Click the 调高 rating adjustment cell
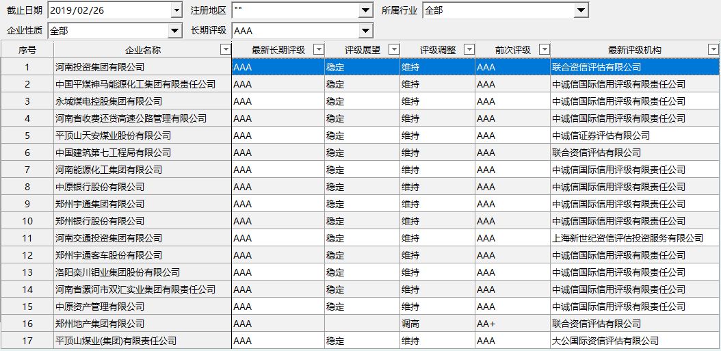This screenshot has height=351, width=721. (437, 324)
